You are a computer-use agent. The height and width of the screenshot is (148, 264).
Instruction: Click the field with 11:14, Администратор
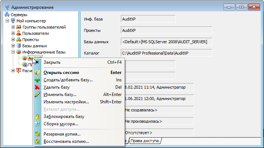(x=159, y=87)
